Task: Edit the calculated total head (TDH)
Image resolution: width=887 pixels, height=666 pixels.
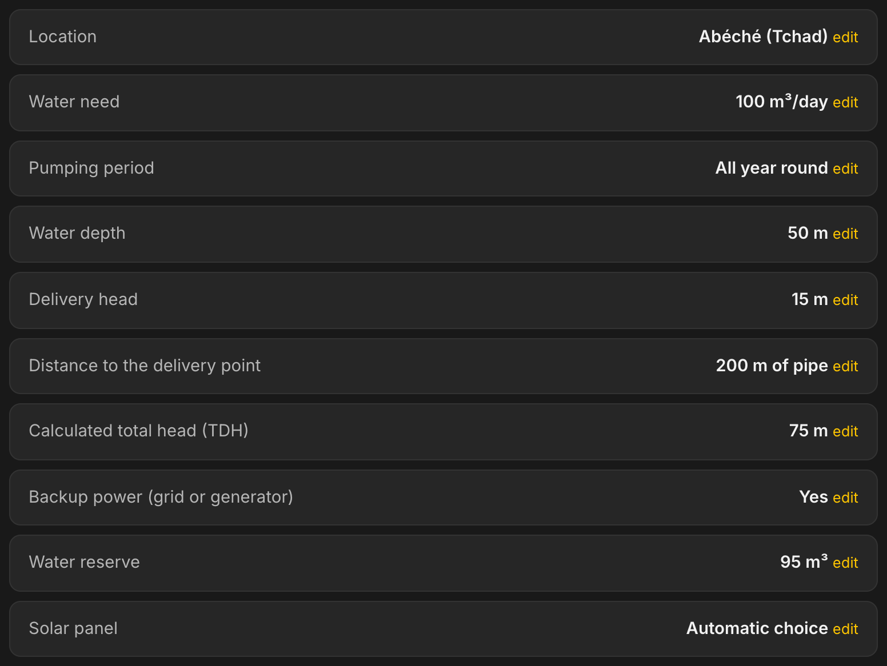Action: pos(845,431)
